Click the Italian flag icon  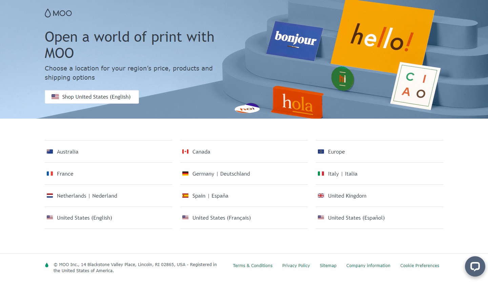pyautogui.click(x=321, y=174)
